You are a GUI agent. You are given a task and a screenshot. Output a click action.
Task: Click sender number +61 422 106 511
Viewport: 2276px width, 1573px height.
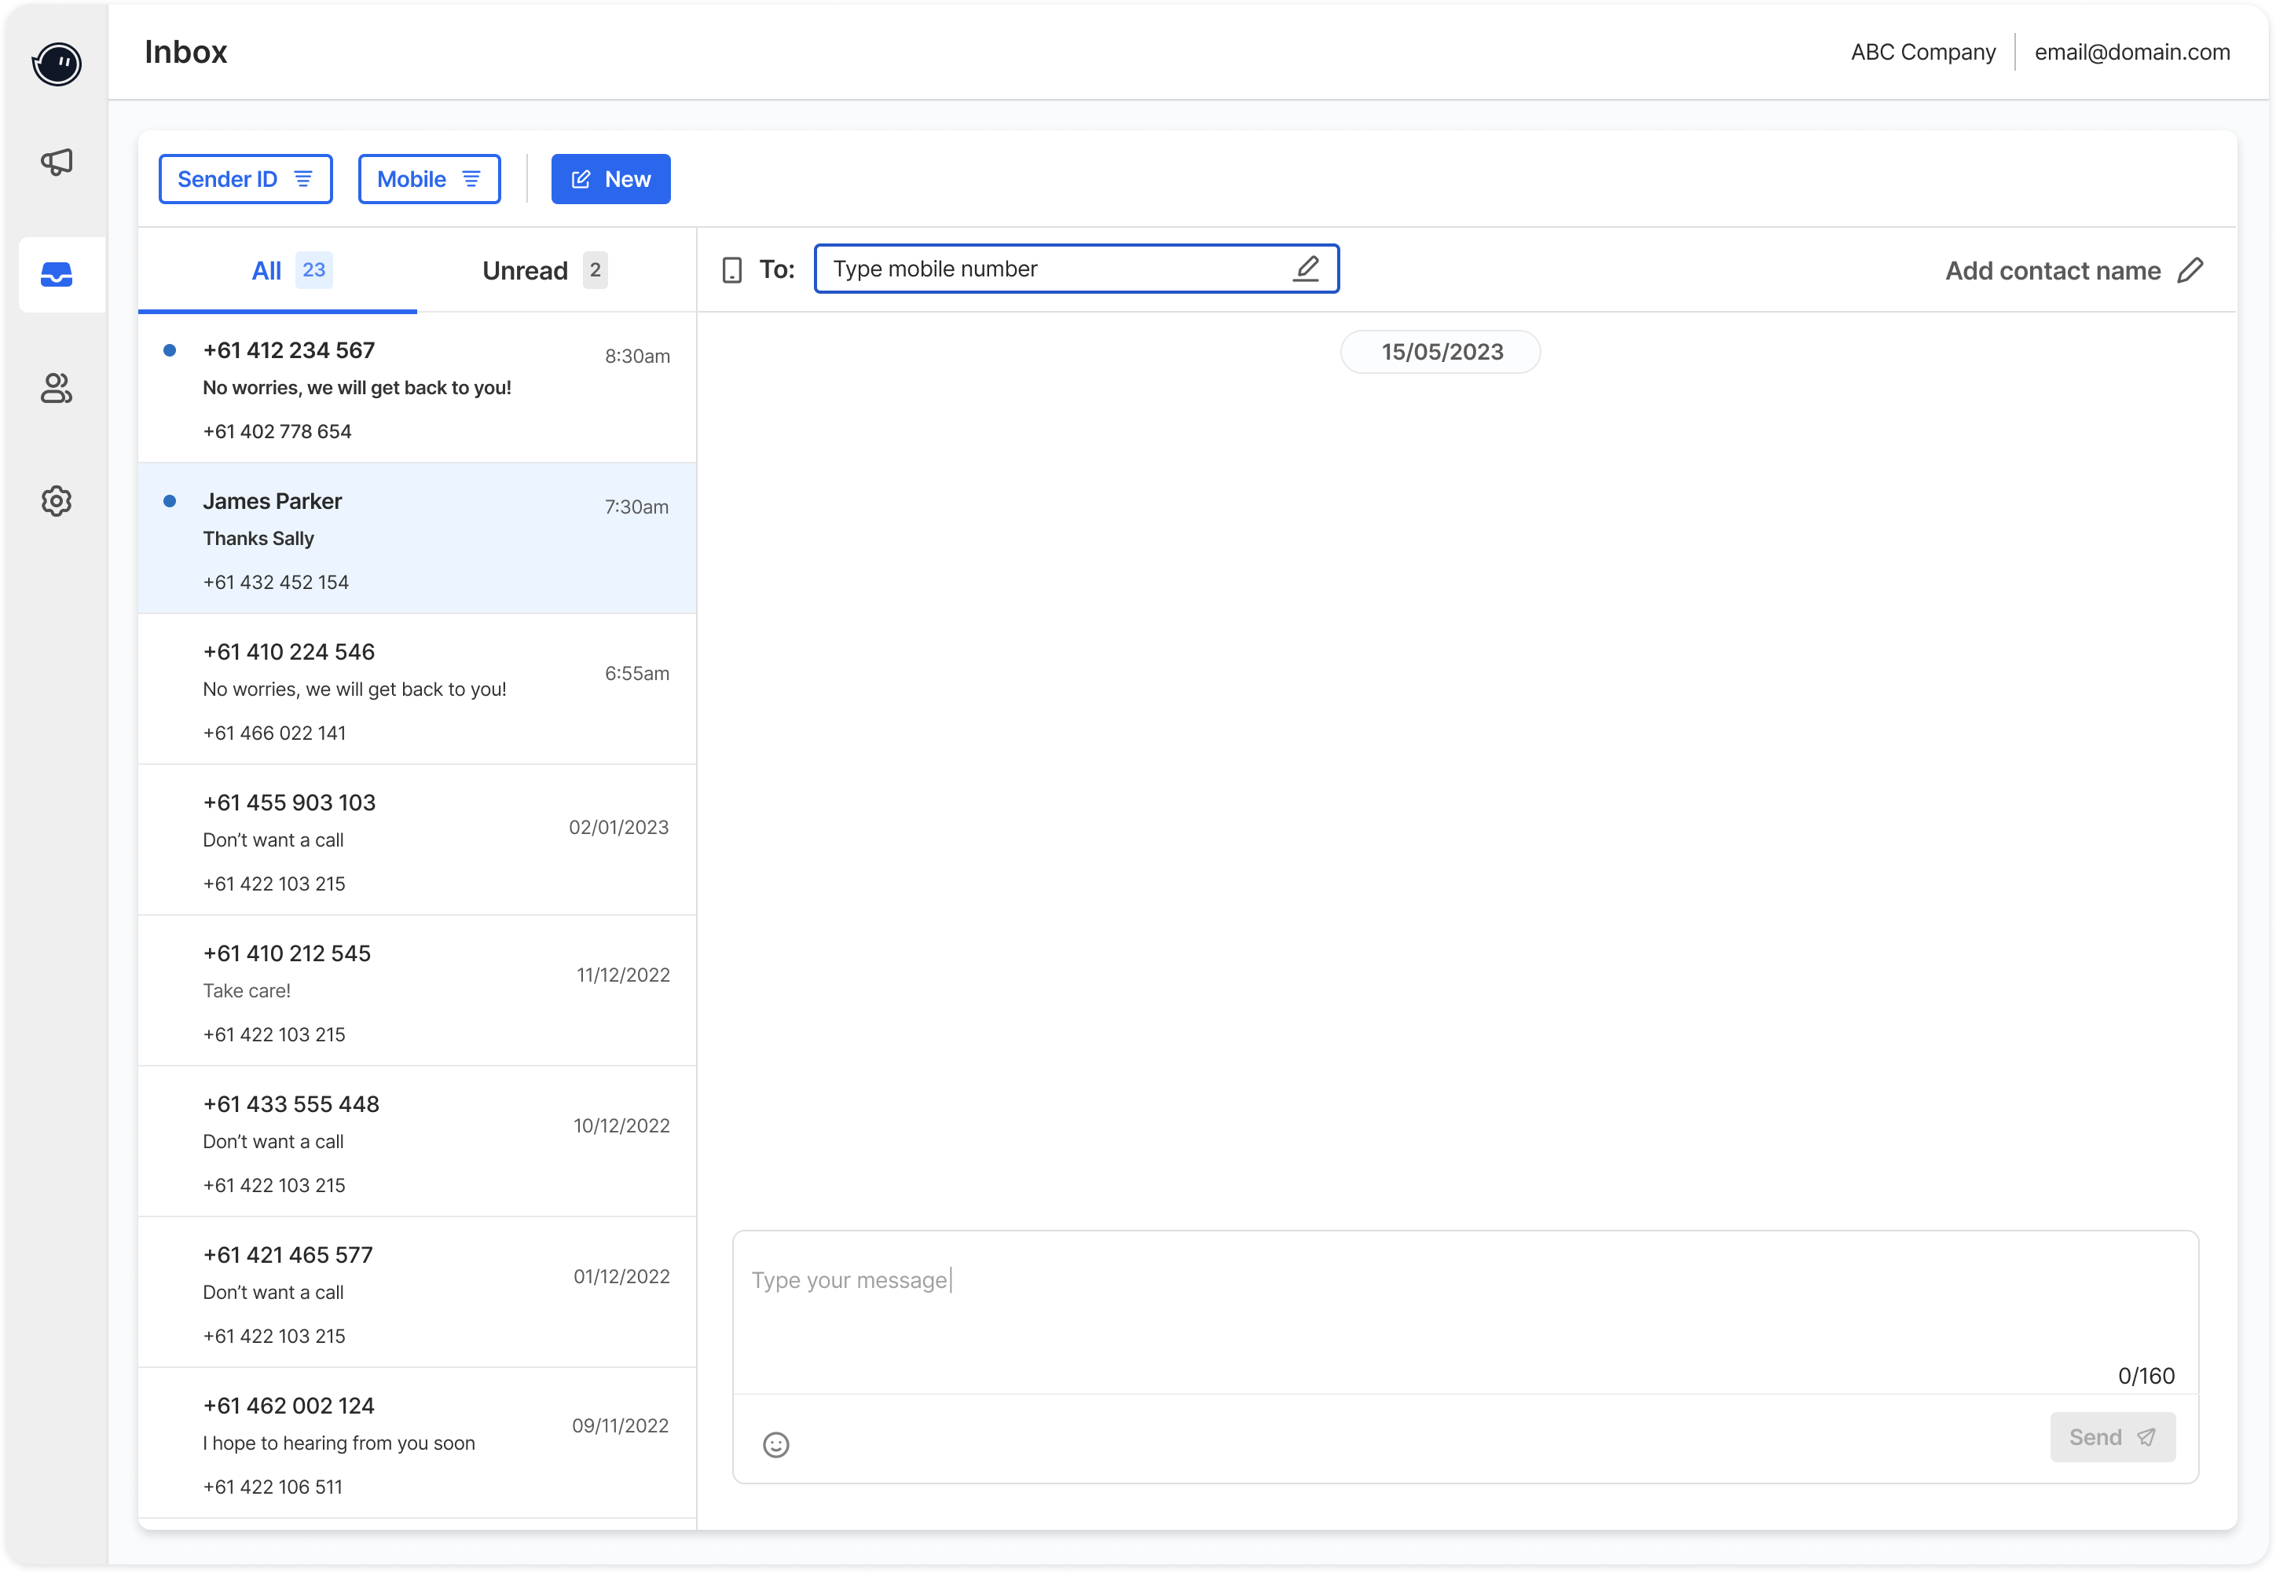coord(273,1487)
